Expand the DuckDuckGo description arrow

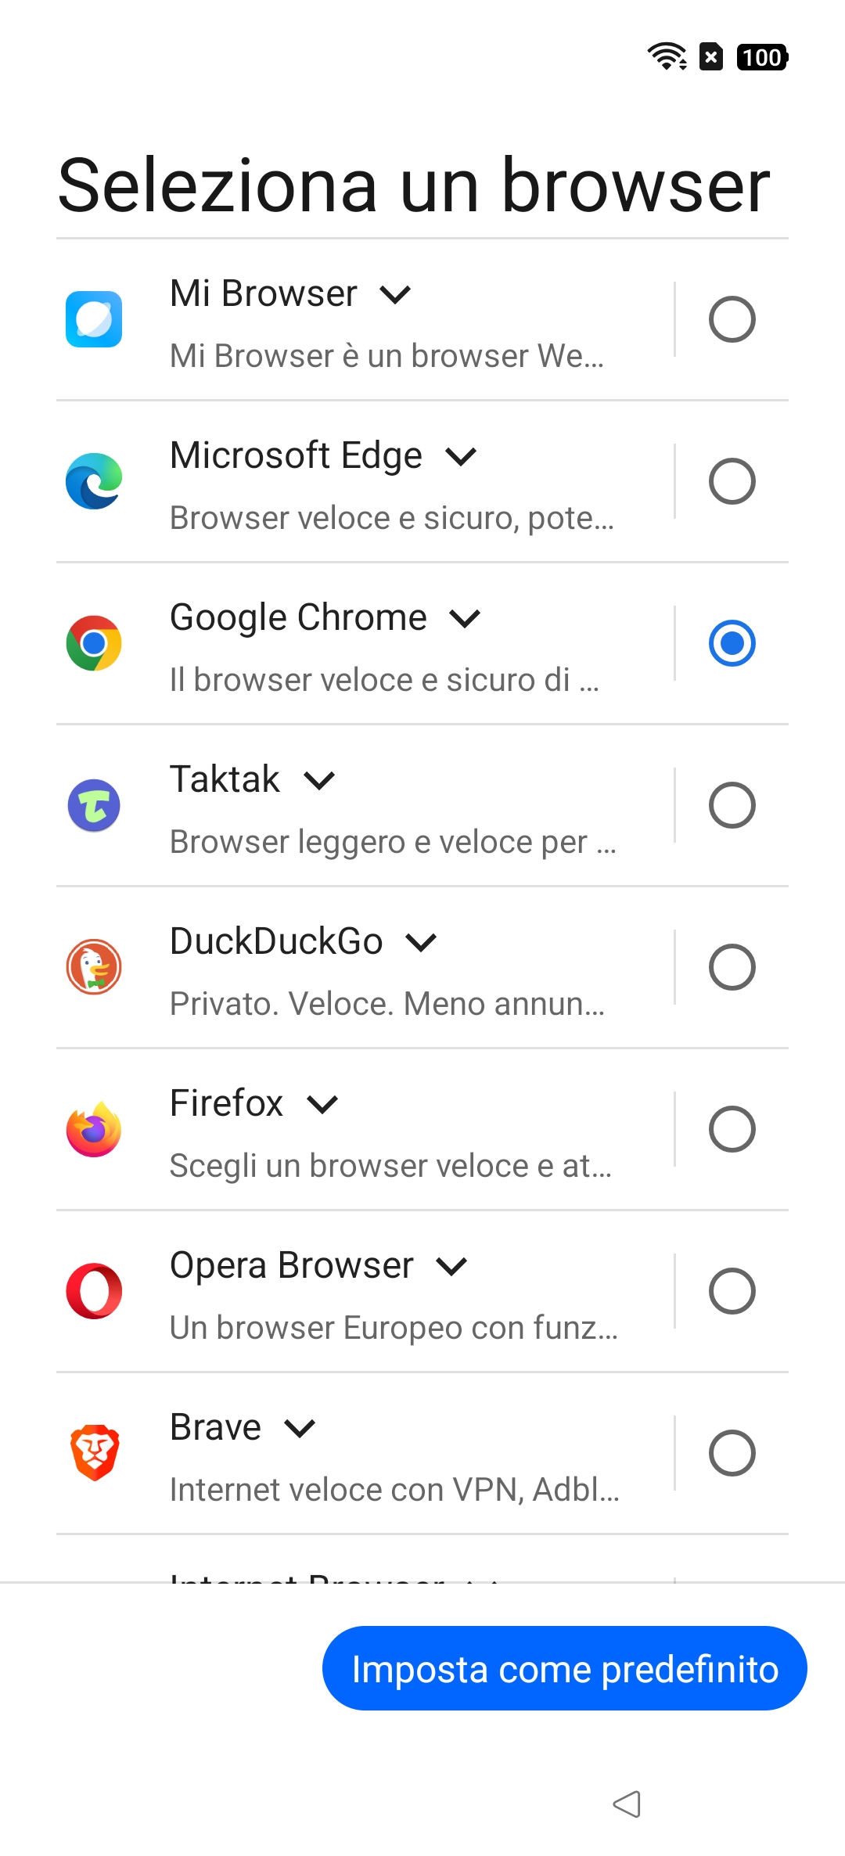421,943
